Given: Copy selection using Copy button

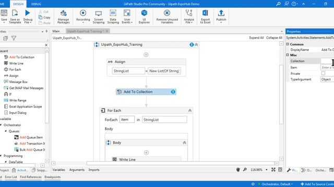Looking at the screenshot, I should (44, 17).
